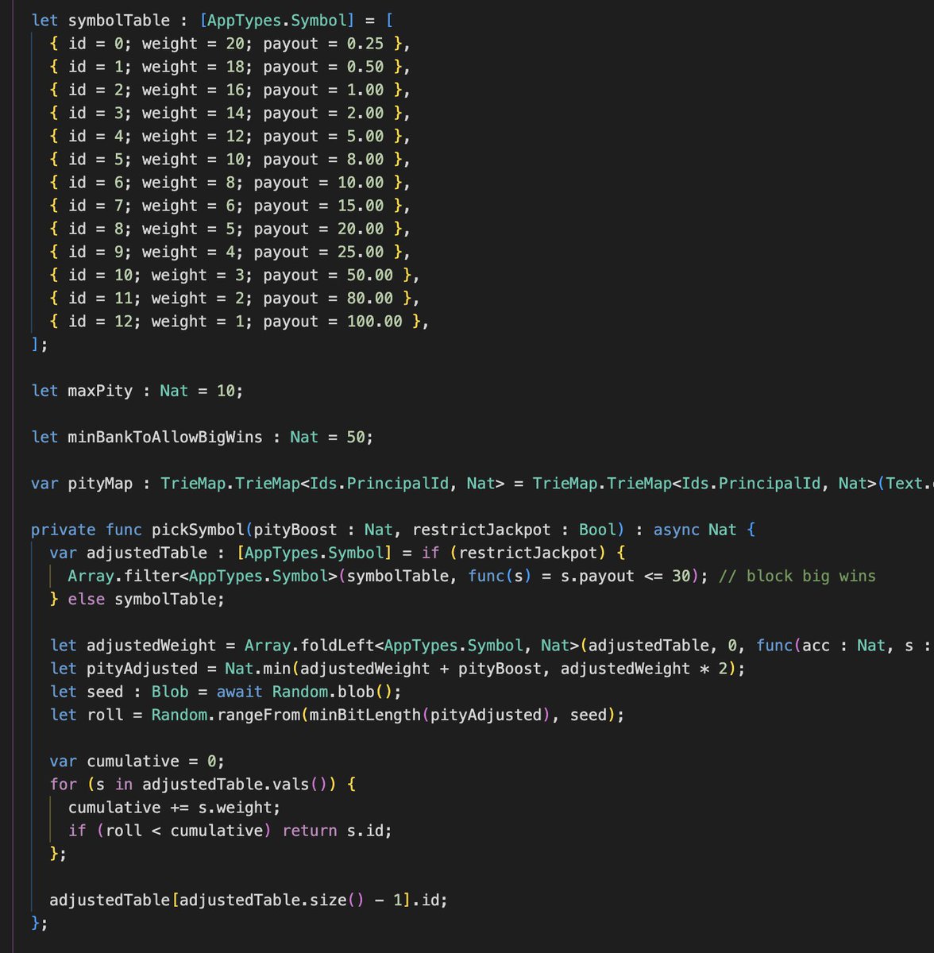Click the payout value 20.00

point(360,229)
